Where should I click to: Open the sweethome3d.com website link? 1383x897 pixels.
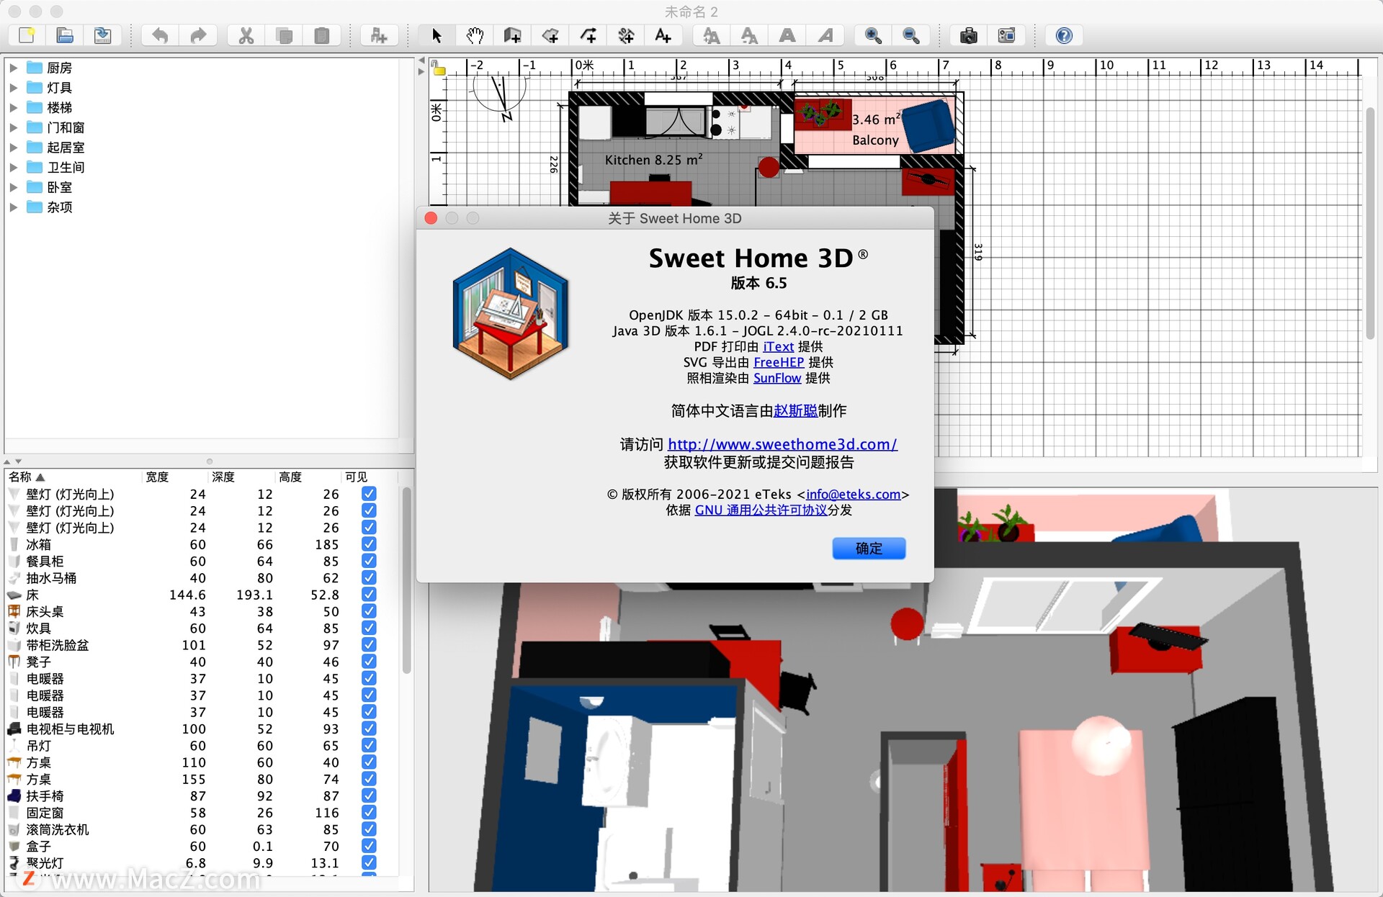coord(782,444)
